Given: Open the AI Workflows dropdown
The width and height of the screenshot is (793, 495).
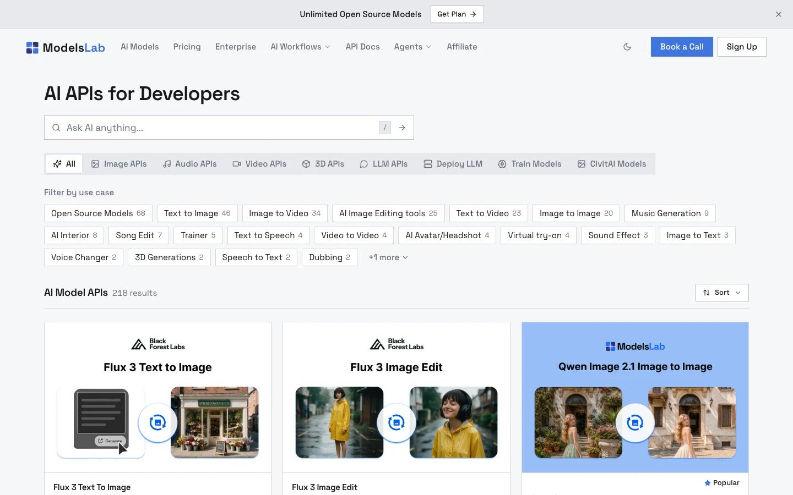Looking at the screenshot, I should 301,47.
